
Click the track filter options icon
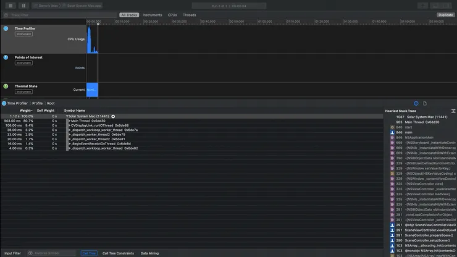[x=6, y=15]
